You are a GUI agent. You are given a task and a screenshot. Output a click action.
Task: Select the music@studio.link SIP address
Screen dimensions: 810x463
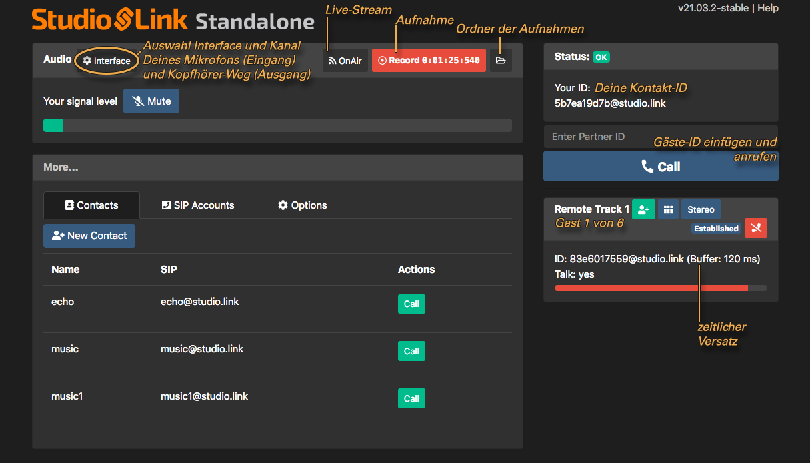tap(202, 349)
